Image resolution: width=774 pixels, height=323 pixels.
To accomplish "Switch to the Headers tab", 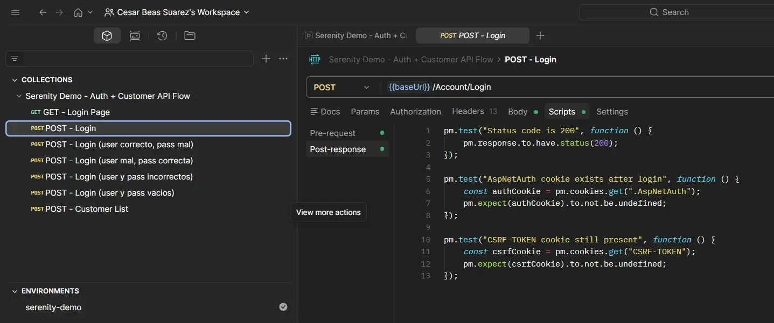I will 468,112.
